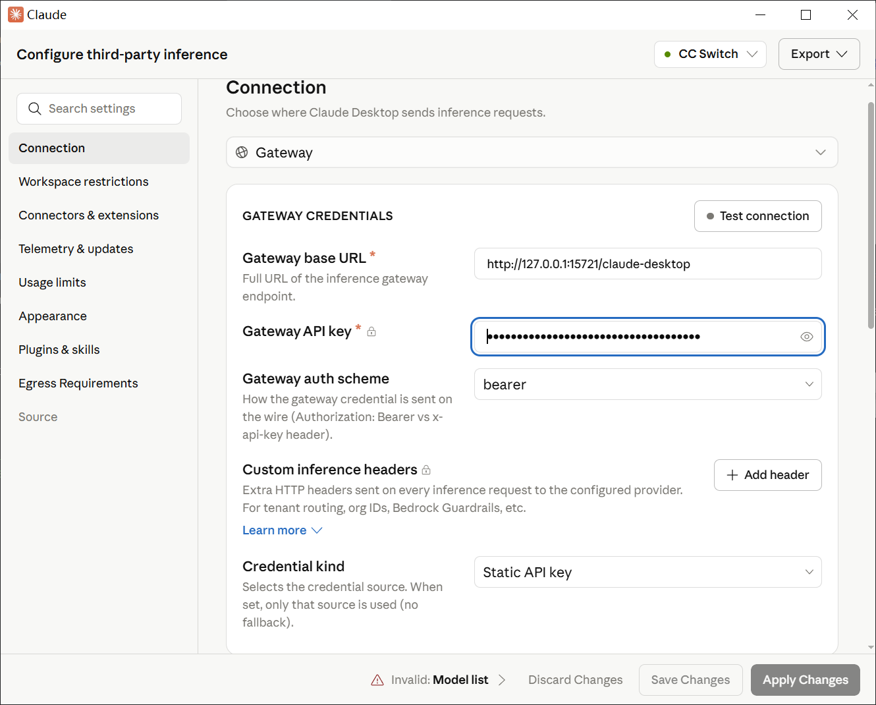Viewport: 876px width, 705px height.
Task: Click the Apply Changes button
Action: pos(805,680)
